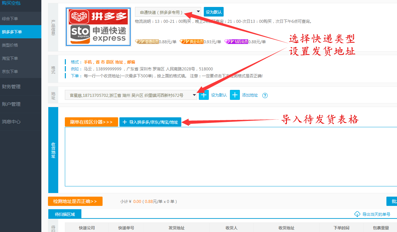Click 导入拼多多/京东/淘宝/地址 import button
This screenshot has width=397, height=232.
click(150, 122)
